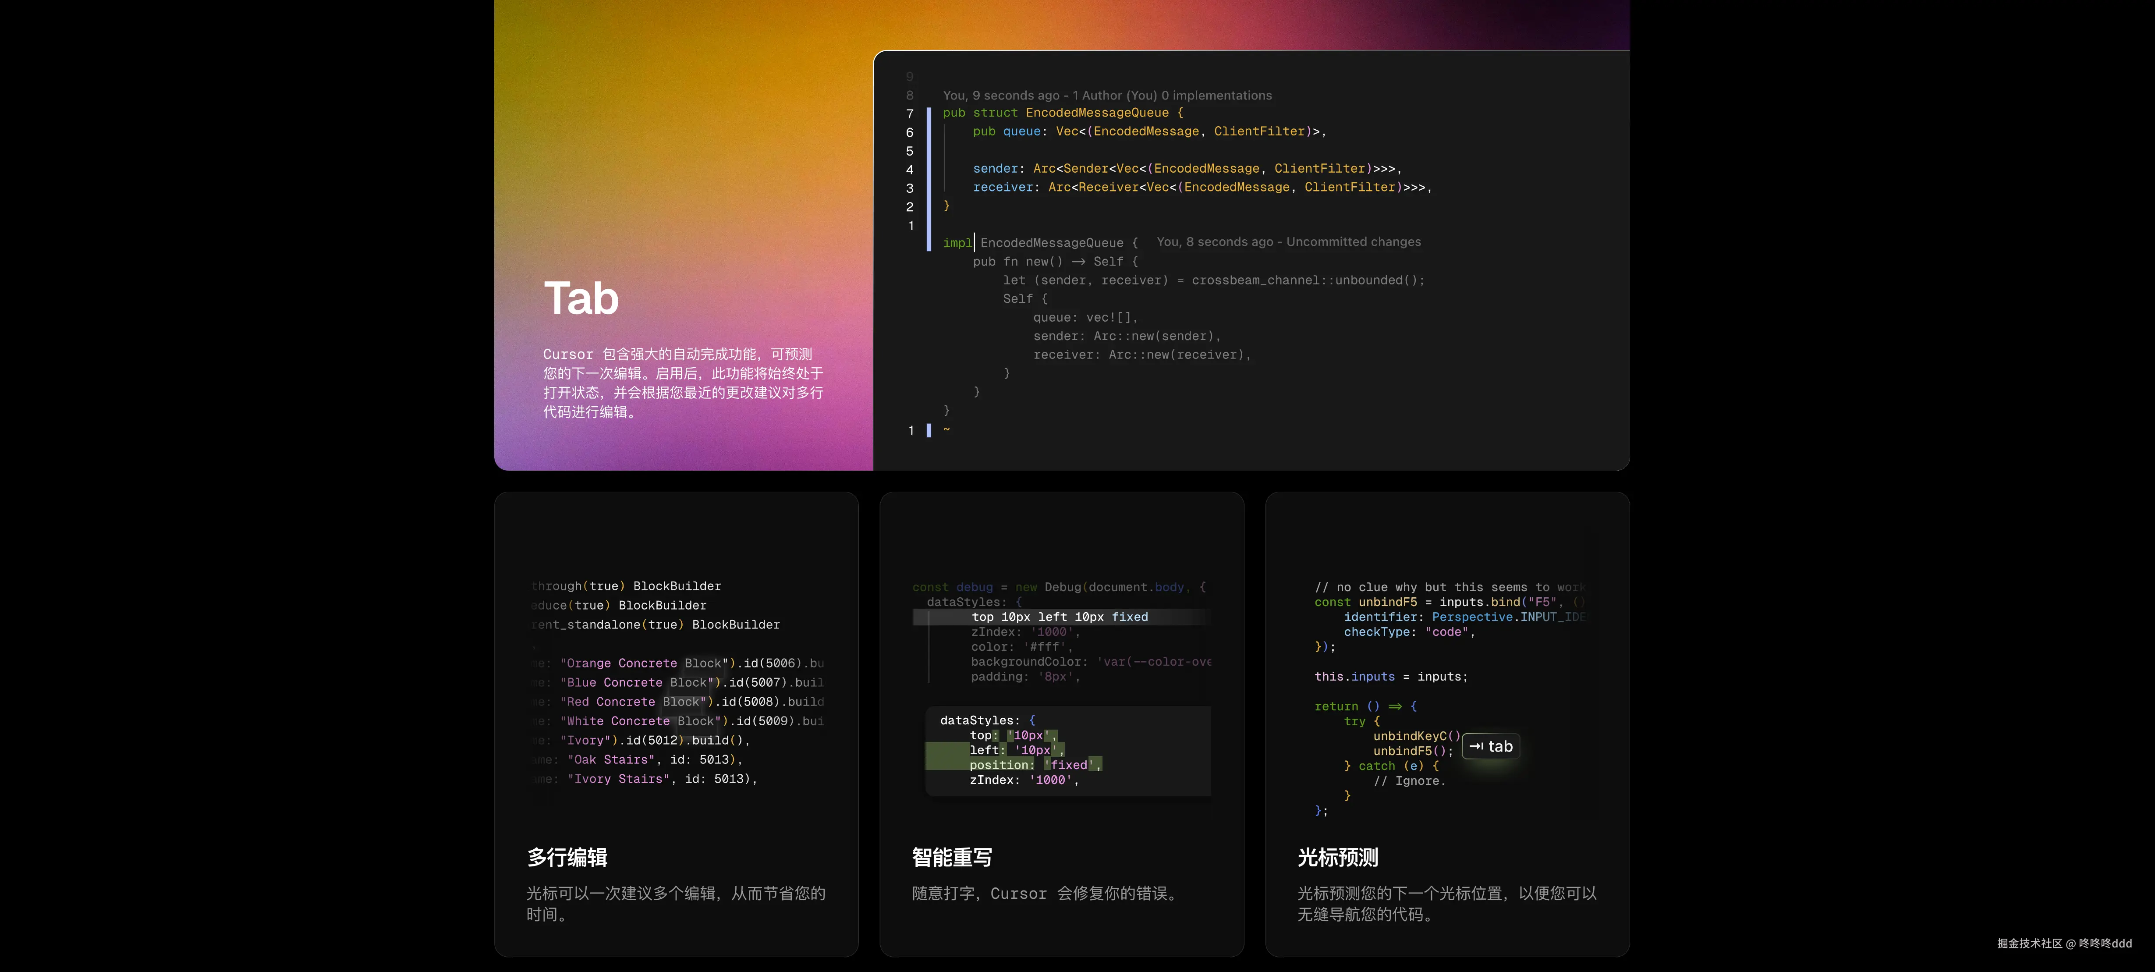Click line number 4 in the editor gutter
2155x972 pixels.
coord(910,170)
